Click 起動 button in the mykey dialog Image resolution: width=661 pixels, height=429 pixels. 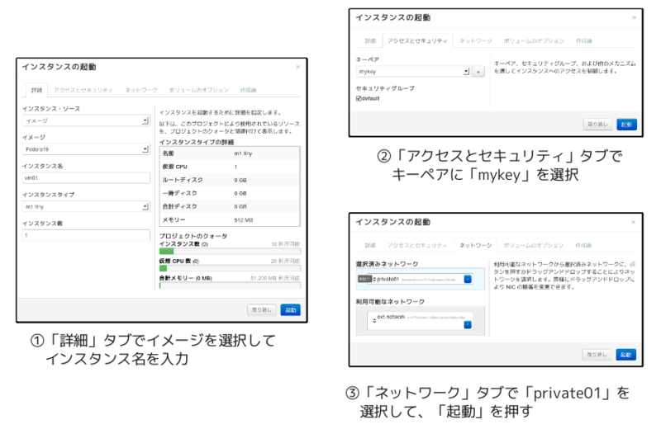pyautogui.click(x=626, y=125)
